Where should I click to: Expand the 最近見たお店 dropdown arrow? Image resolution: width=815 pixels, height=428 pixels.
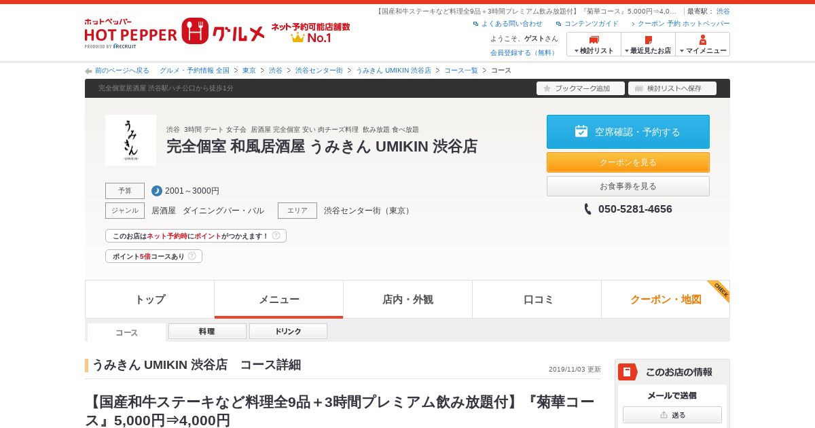pyautogui.click(x=627, y=51)
